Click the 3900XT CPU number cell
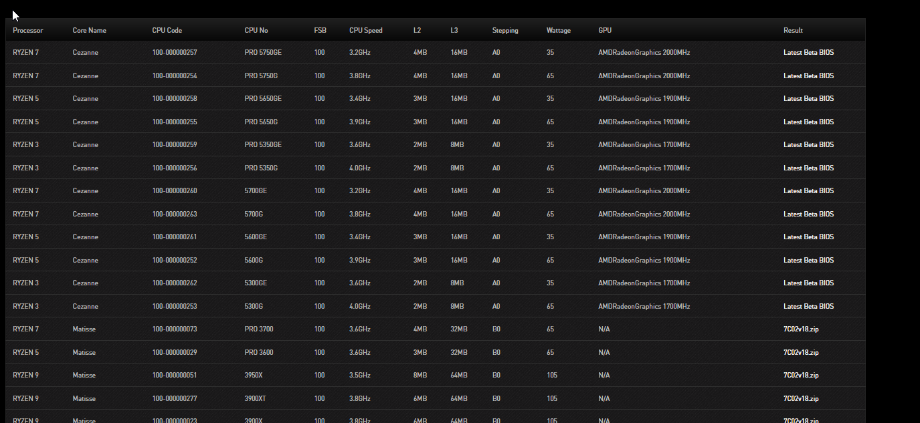920x423 pixels. pos(256,398)
